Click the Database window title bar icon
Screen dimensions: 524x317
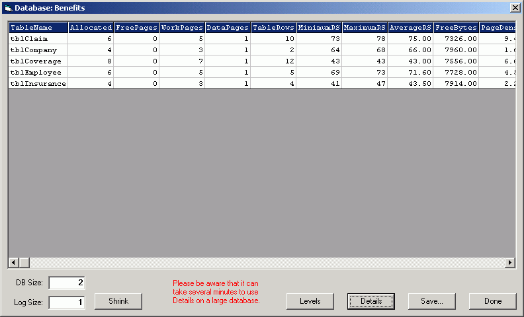[7, 7]
